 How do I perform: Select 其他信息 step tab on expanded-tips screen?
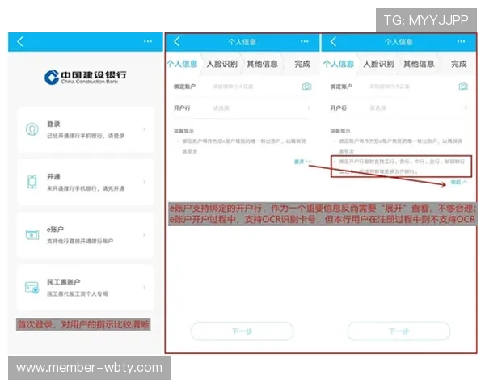tap(419, 64)
